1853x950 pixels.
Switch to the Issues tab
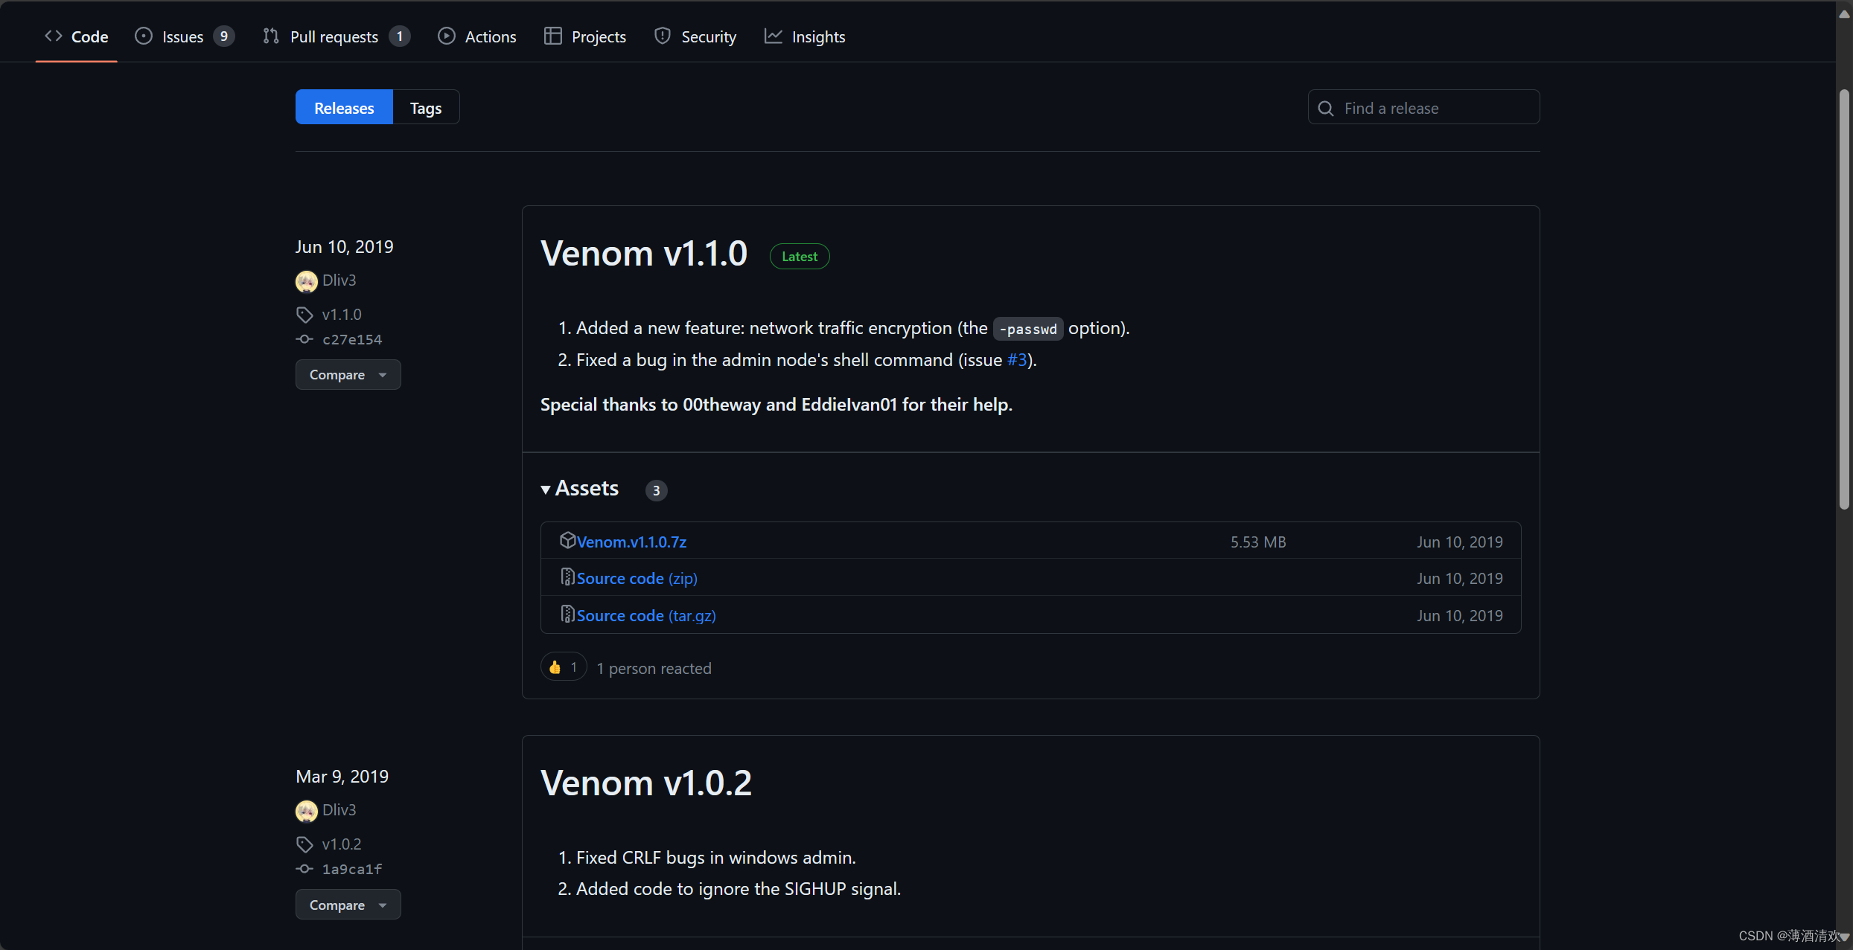182,36
